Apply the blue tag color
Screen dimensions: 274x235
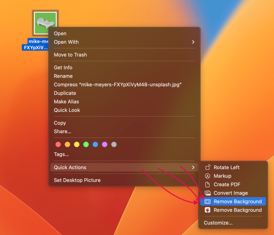tap(95, 145)
